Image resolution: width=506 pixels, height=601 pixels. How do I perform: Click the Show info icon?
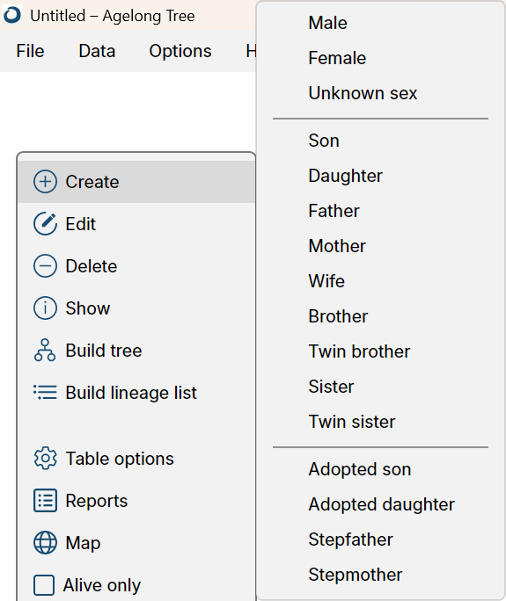point(45,308)
